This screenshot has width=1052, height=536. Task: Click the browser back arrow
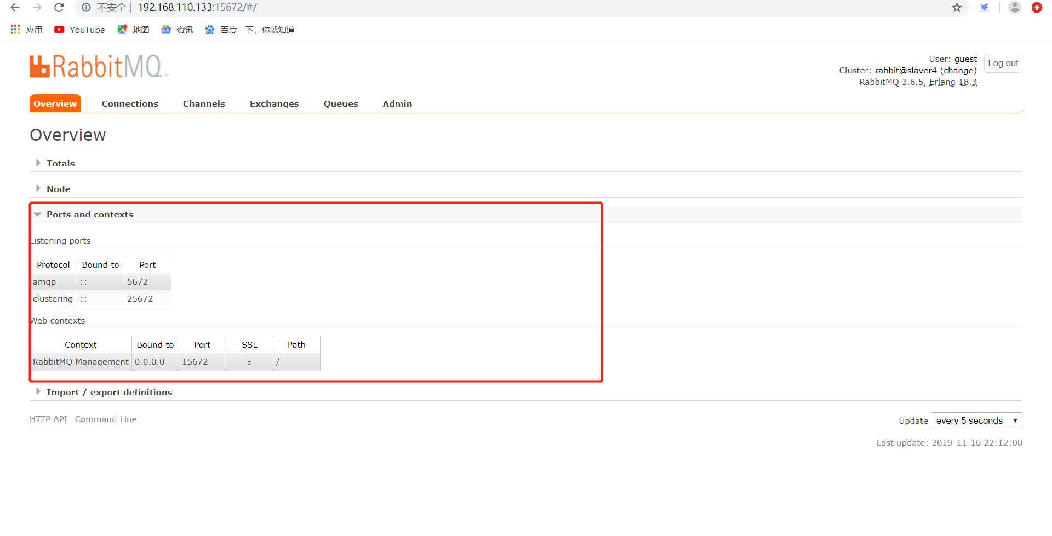15,8
